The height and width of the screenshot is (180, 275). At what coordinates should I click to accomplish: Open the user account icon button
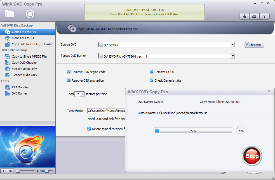[244, 16]
